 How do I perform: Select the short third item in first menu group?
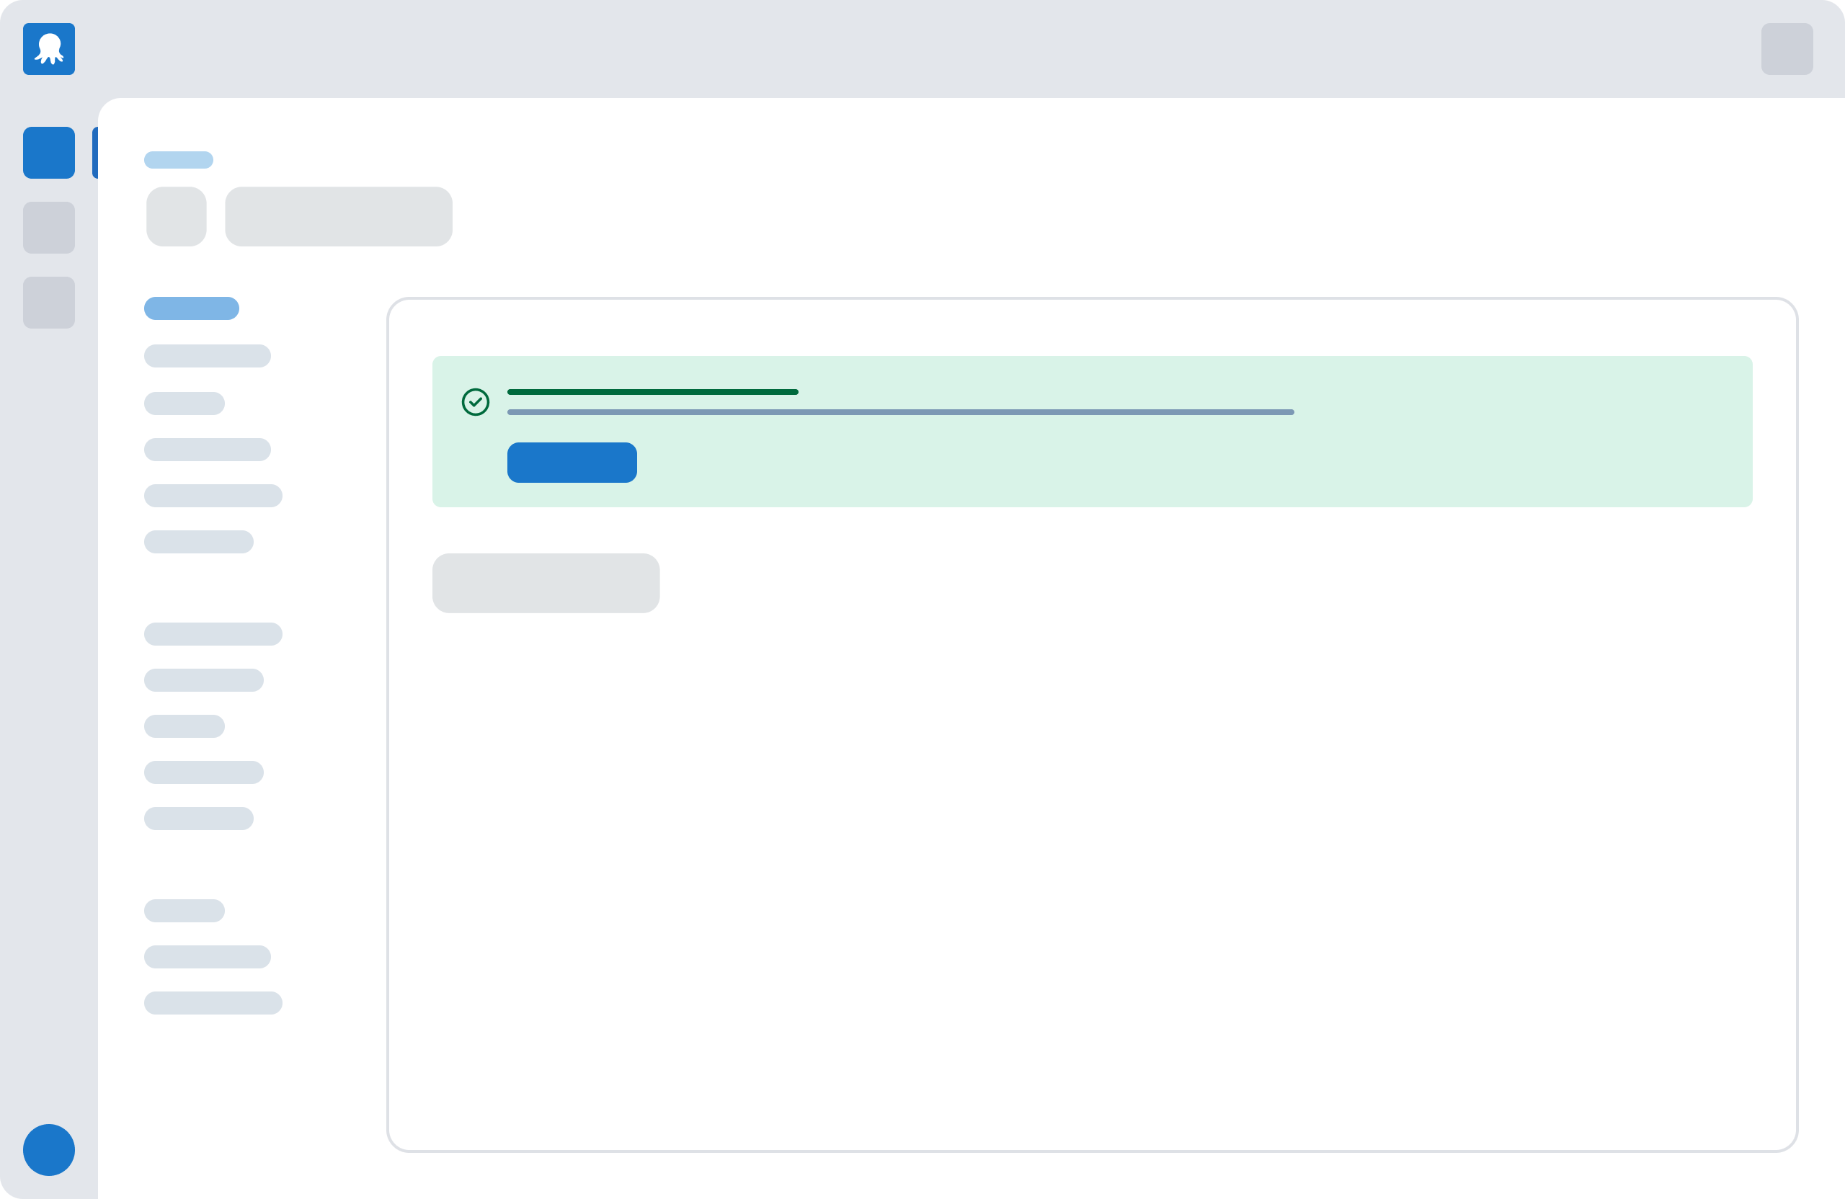[x=184, y=404]
